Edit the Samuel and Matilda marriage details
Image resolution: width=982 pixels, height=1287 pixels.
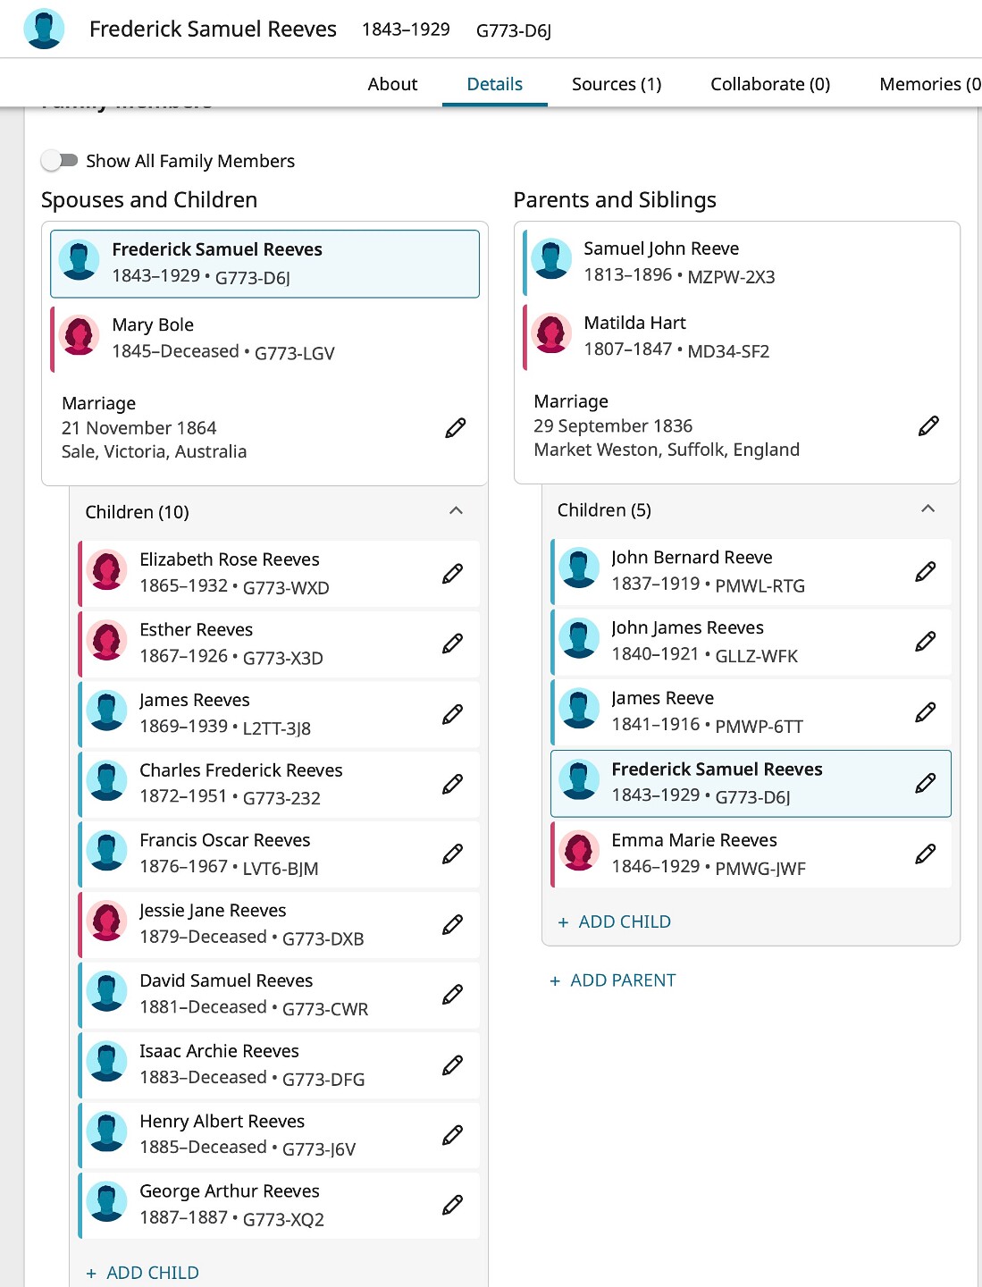click(928, 426)
